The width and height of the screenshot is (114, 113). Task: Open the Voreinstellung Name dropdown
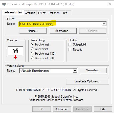75,71
